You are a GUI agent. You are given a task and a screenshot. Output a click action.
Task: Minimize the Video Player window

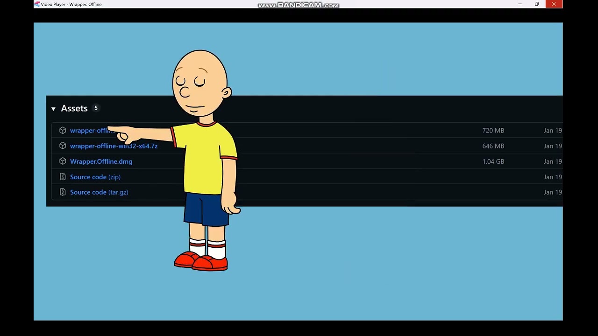(x=520, y=4)
